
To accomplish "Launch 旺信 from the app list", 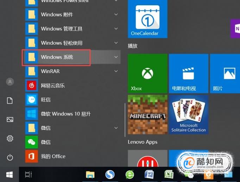I will pyautogui.click(x=73, y=100).
